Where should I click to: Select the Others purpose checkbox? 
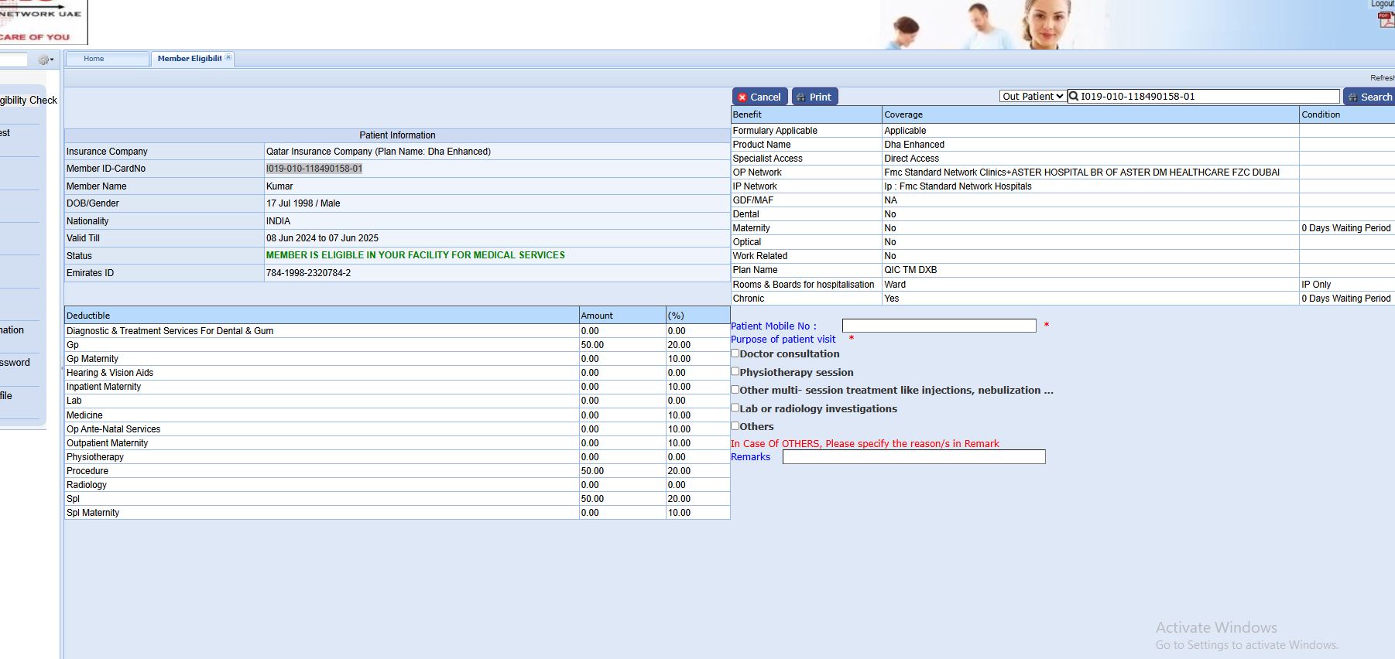pyautogui.click(x=735, y=425)
